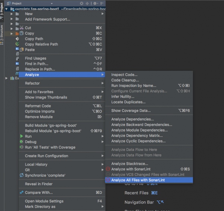
Task: Choose Open Module Settings
Action: [62, 201]
